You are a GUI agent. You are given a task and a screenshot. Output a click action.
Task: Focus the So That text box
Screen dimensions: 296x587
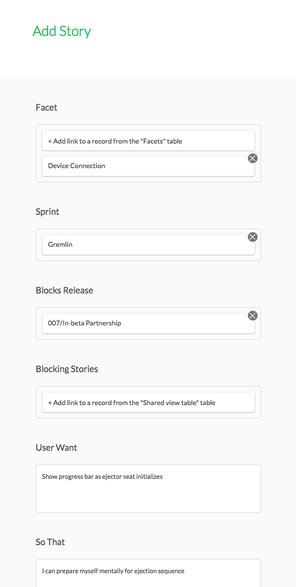pos(148,573)
